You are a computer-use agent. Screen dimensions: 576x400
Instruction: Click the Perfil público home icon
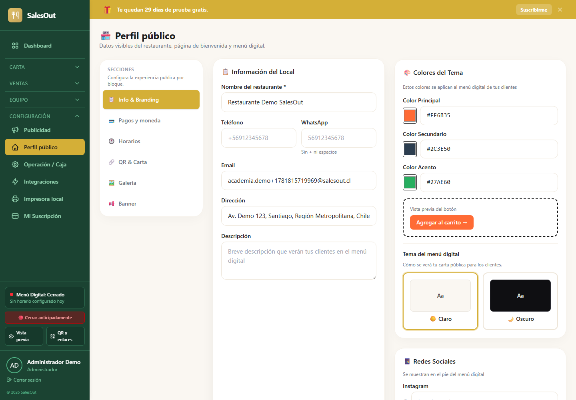tap(15, 147)
